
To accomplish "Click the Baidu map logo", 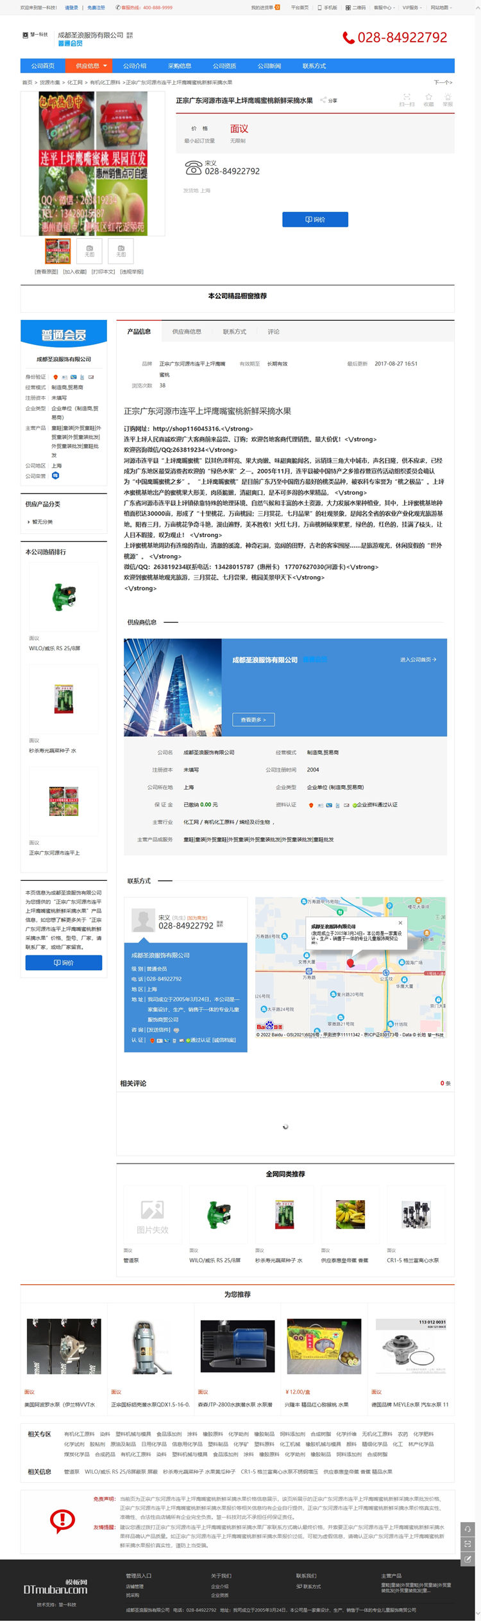I will (x=269, y=1026).
